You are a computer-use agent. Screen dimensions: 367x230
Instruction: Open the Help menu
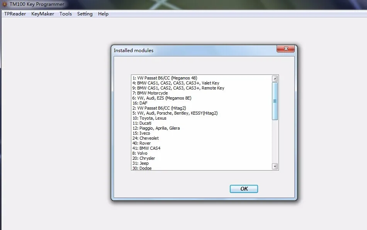pos(103,14)
